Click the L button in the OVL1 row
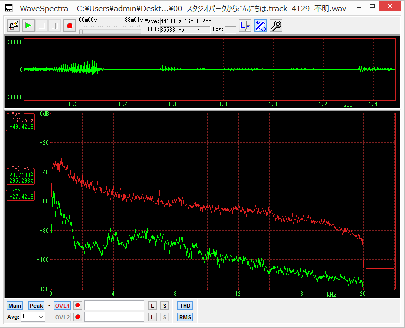Viewport: 405px width, 328px height. [153, 306]
